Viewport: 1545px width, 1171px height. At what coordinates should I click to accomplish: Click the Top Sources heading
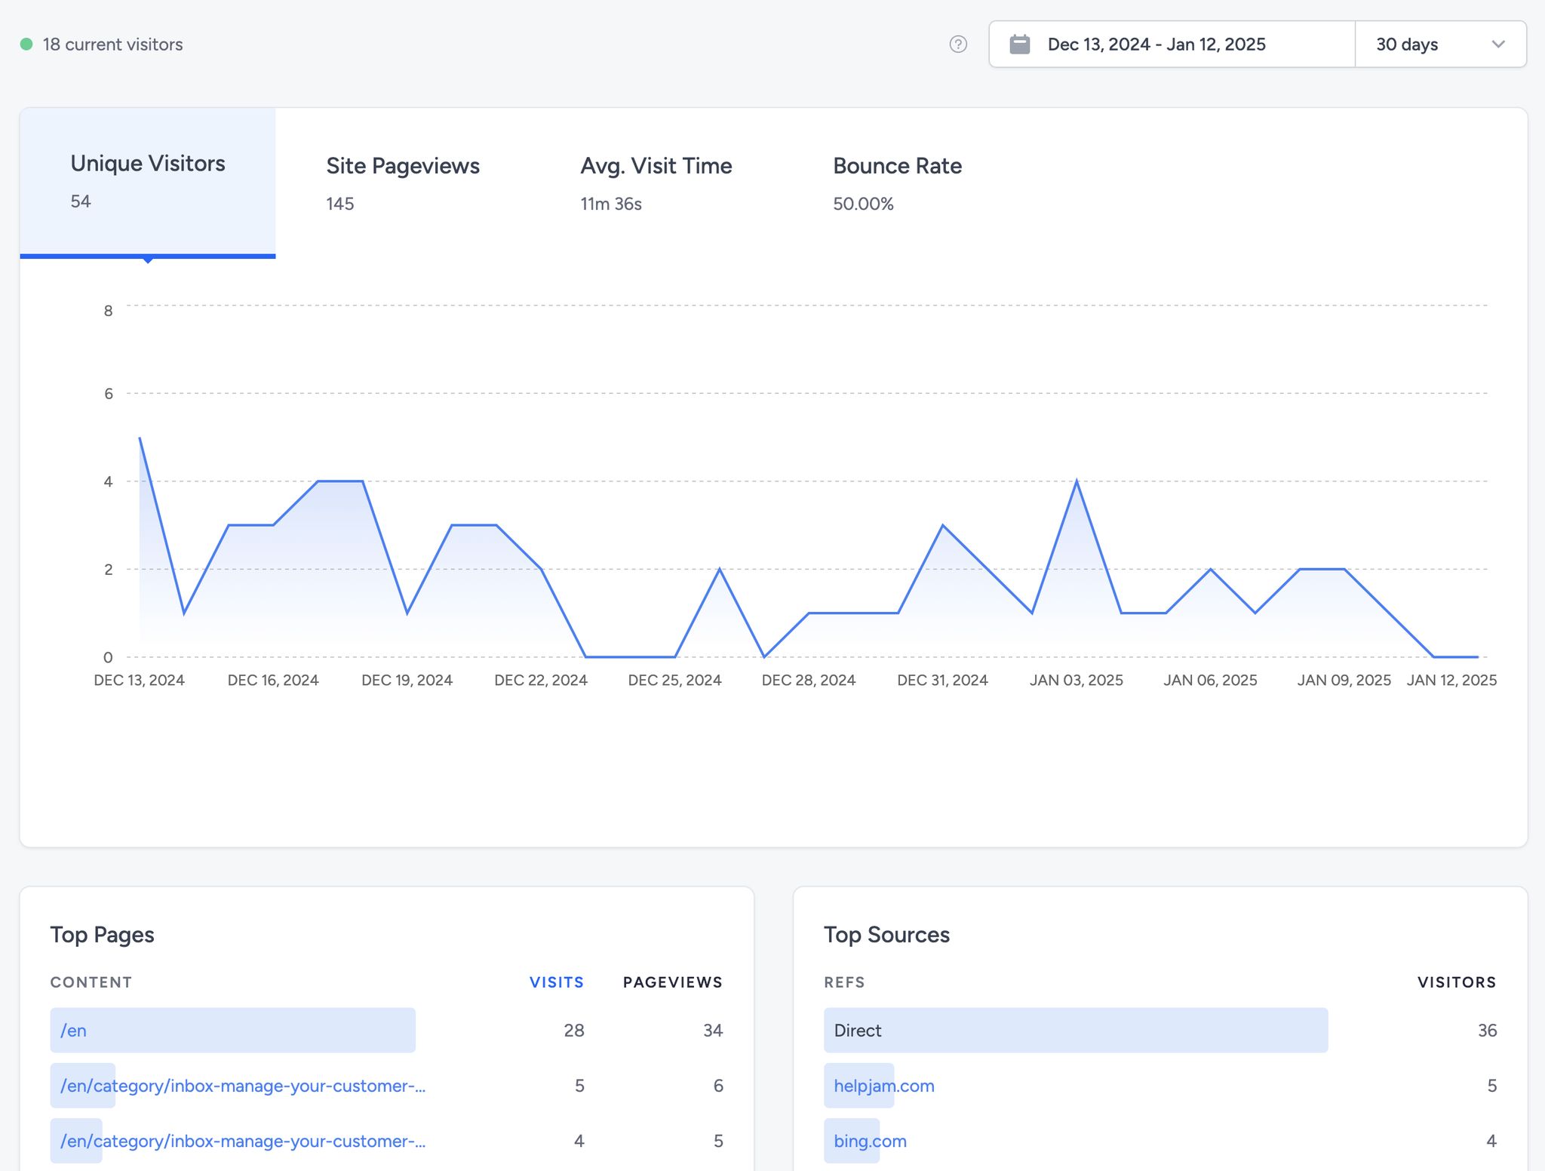(x=886, y=935)
